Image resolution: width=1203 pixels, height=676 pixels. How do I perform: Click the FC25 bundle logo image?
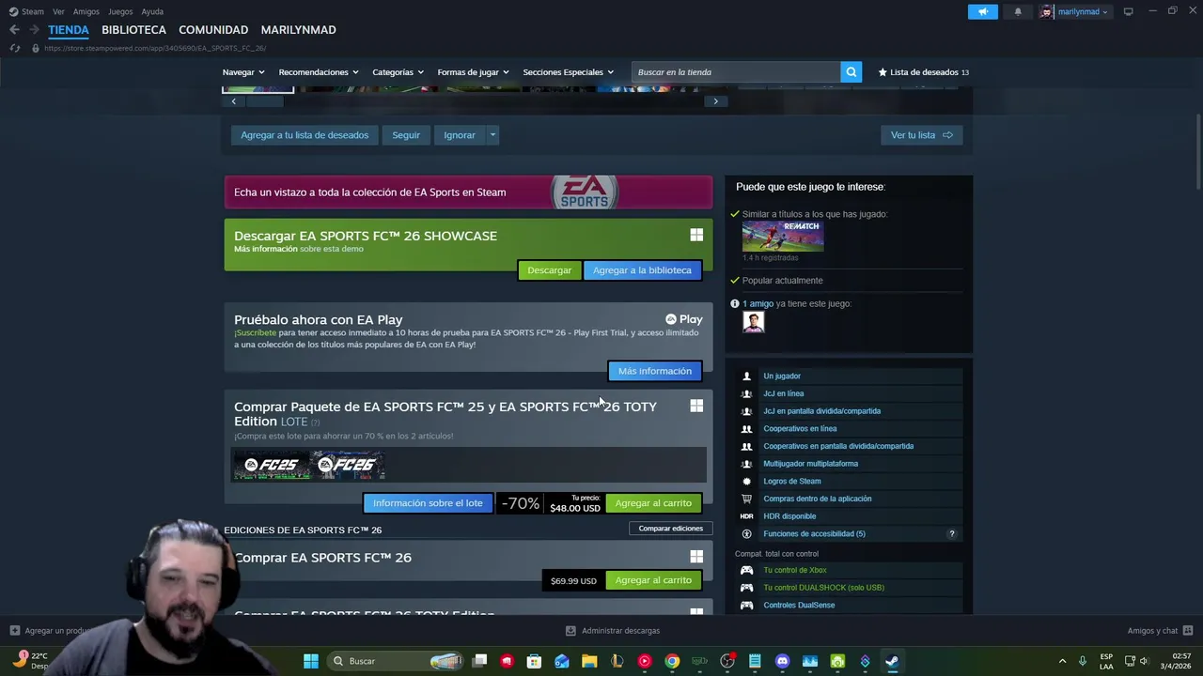[272, 465]
